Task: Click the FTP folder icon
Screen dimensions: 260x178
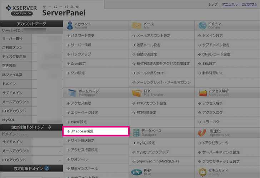Action: pos(137,93)
